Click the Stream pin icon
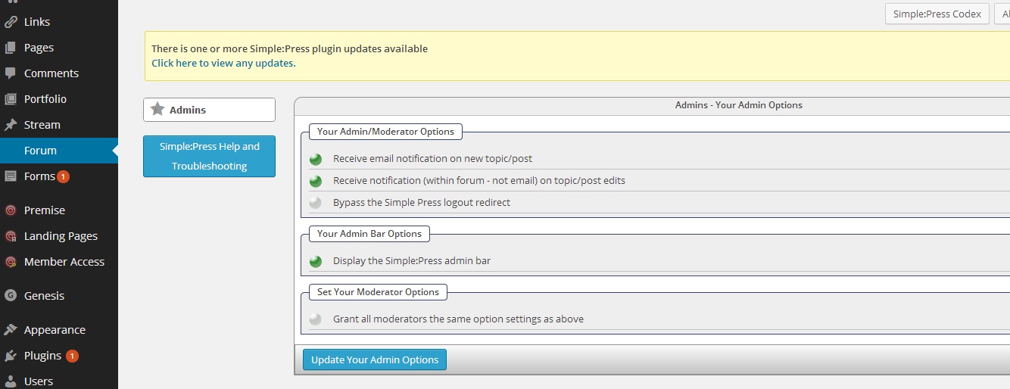1010x389 pixels. (x=11, y=125)
